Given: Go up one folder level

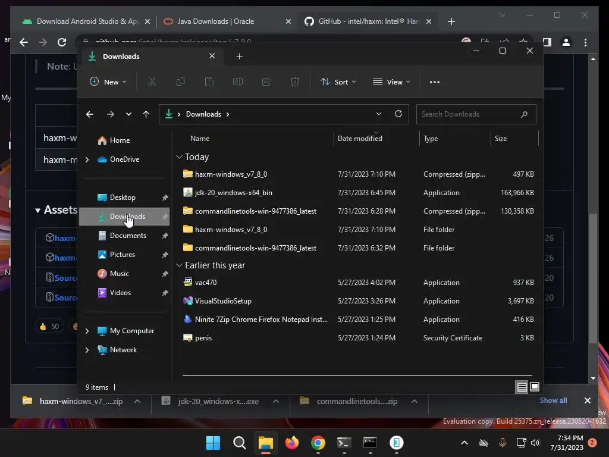Looking at the screenshot, I should pyautogui.click(x=146, y=114).
